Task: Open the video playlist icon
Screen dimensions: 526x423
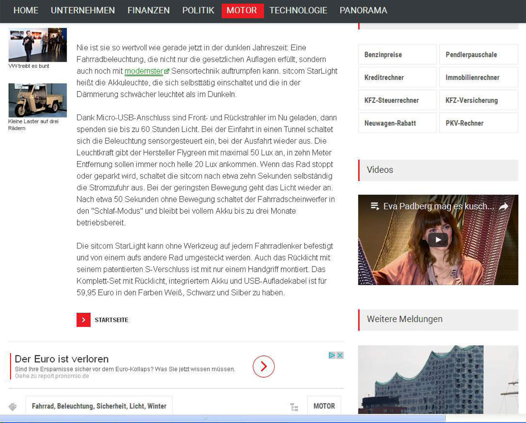Action: click(374, 206)
